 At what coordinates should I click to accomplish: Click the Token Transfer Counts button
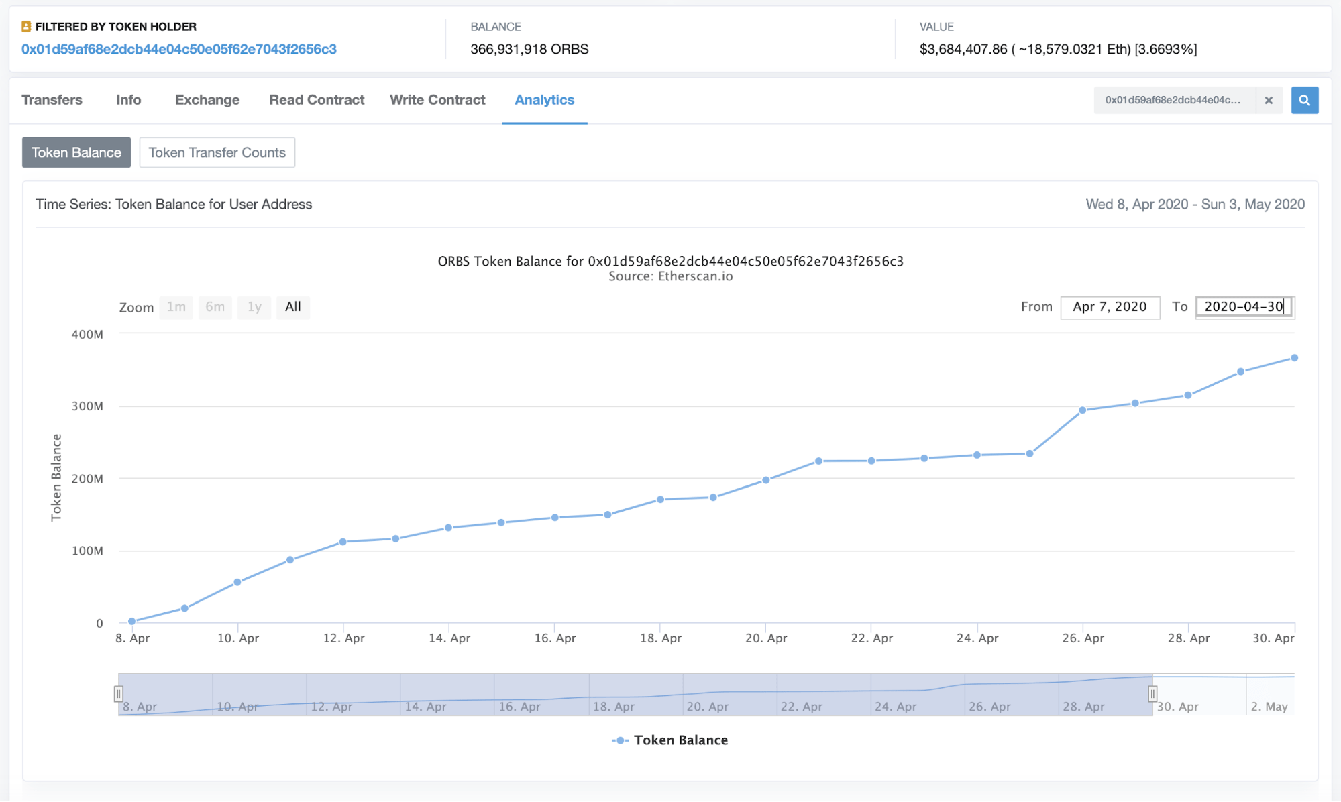pyautogui.click(x=217, y=152)
